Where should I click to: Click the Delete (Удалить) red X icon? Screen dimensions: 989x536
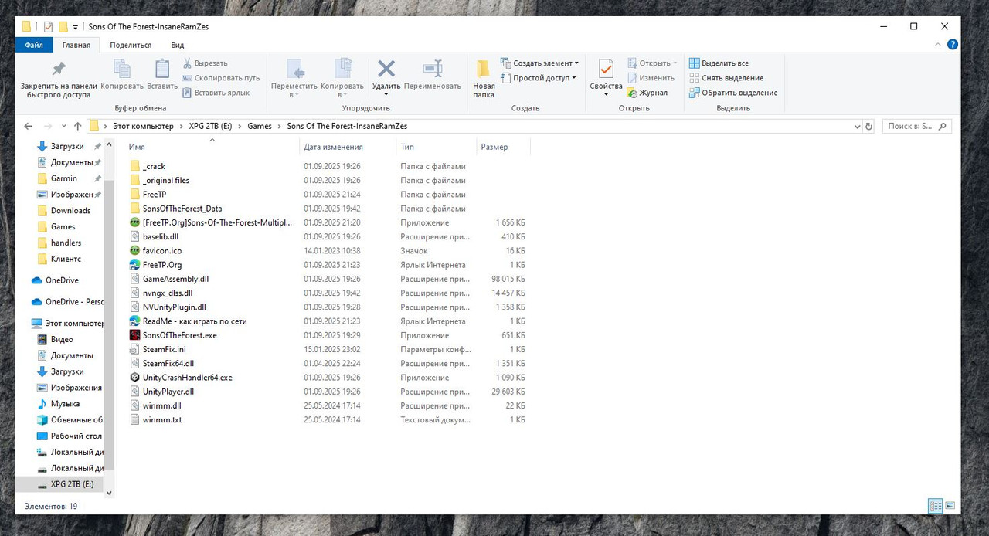(386, 68)
